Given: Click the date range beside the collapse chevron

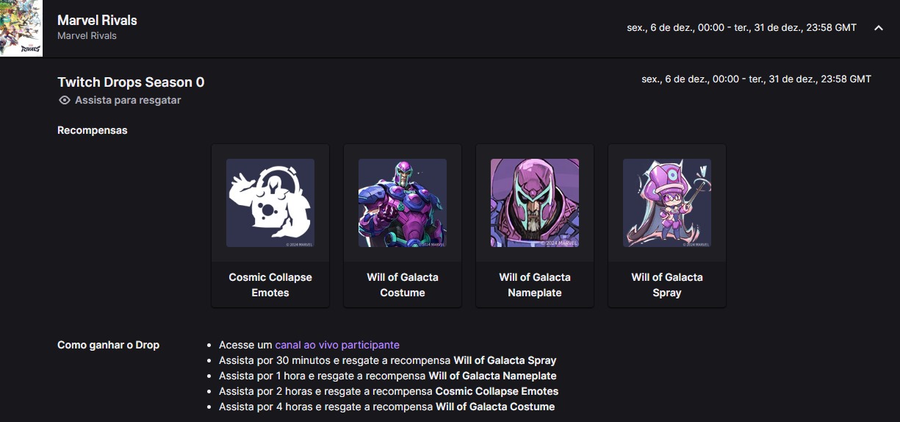Looking at the screenshot, I should [741, 28].
